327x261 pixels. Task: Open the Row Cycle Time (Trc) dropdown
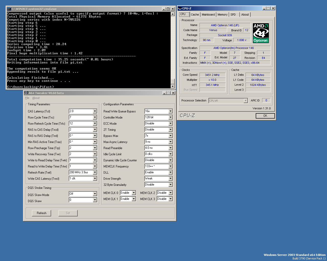coord(95,117)
